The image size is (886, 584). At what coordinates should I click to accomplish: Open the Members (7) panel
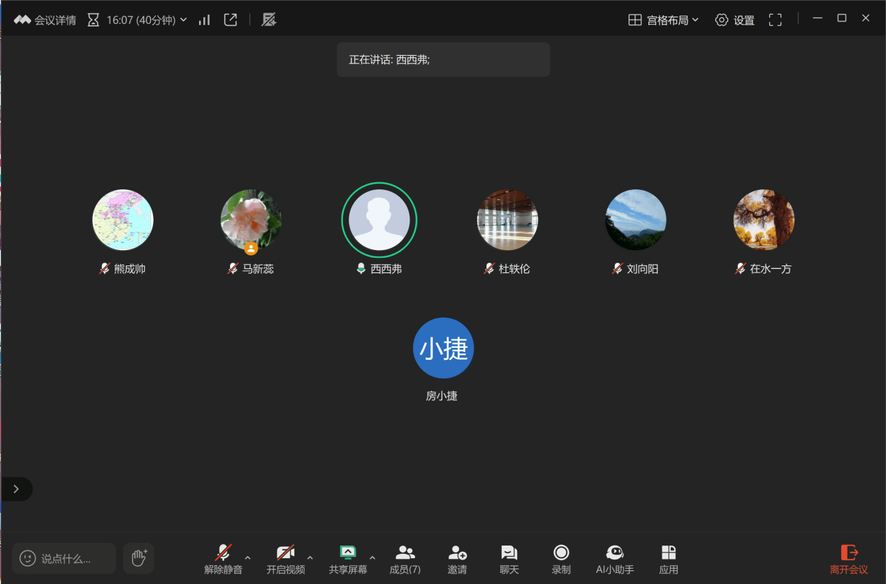pos(405,560)
